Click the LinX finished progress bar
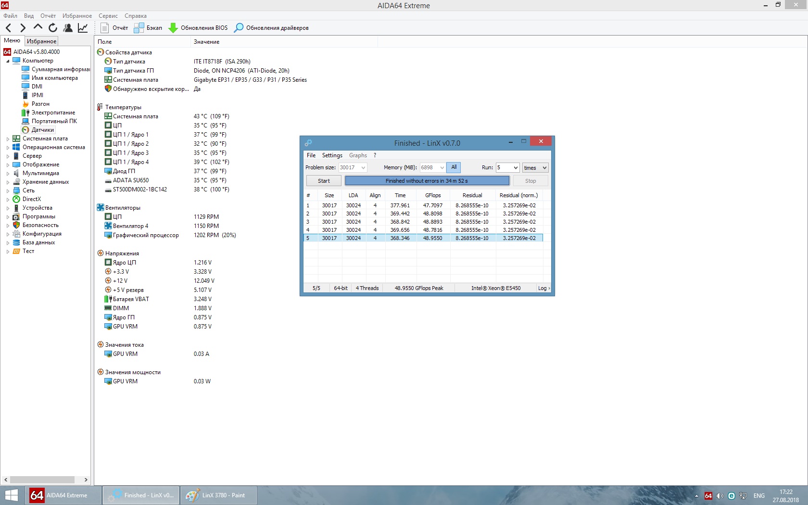 click(x=427, y=181)
